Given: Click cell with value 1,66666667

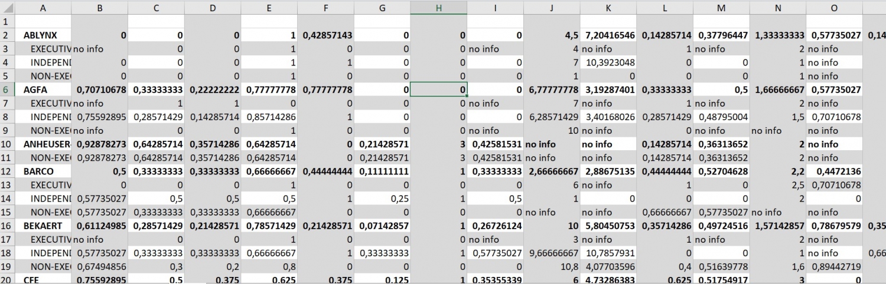Looking at the screenshot, I should pos(778,90).
